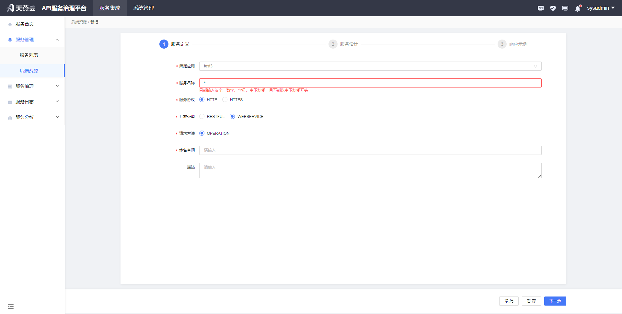Click the health monitor heart icon

(553, 8)
